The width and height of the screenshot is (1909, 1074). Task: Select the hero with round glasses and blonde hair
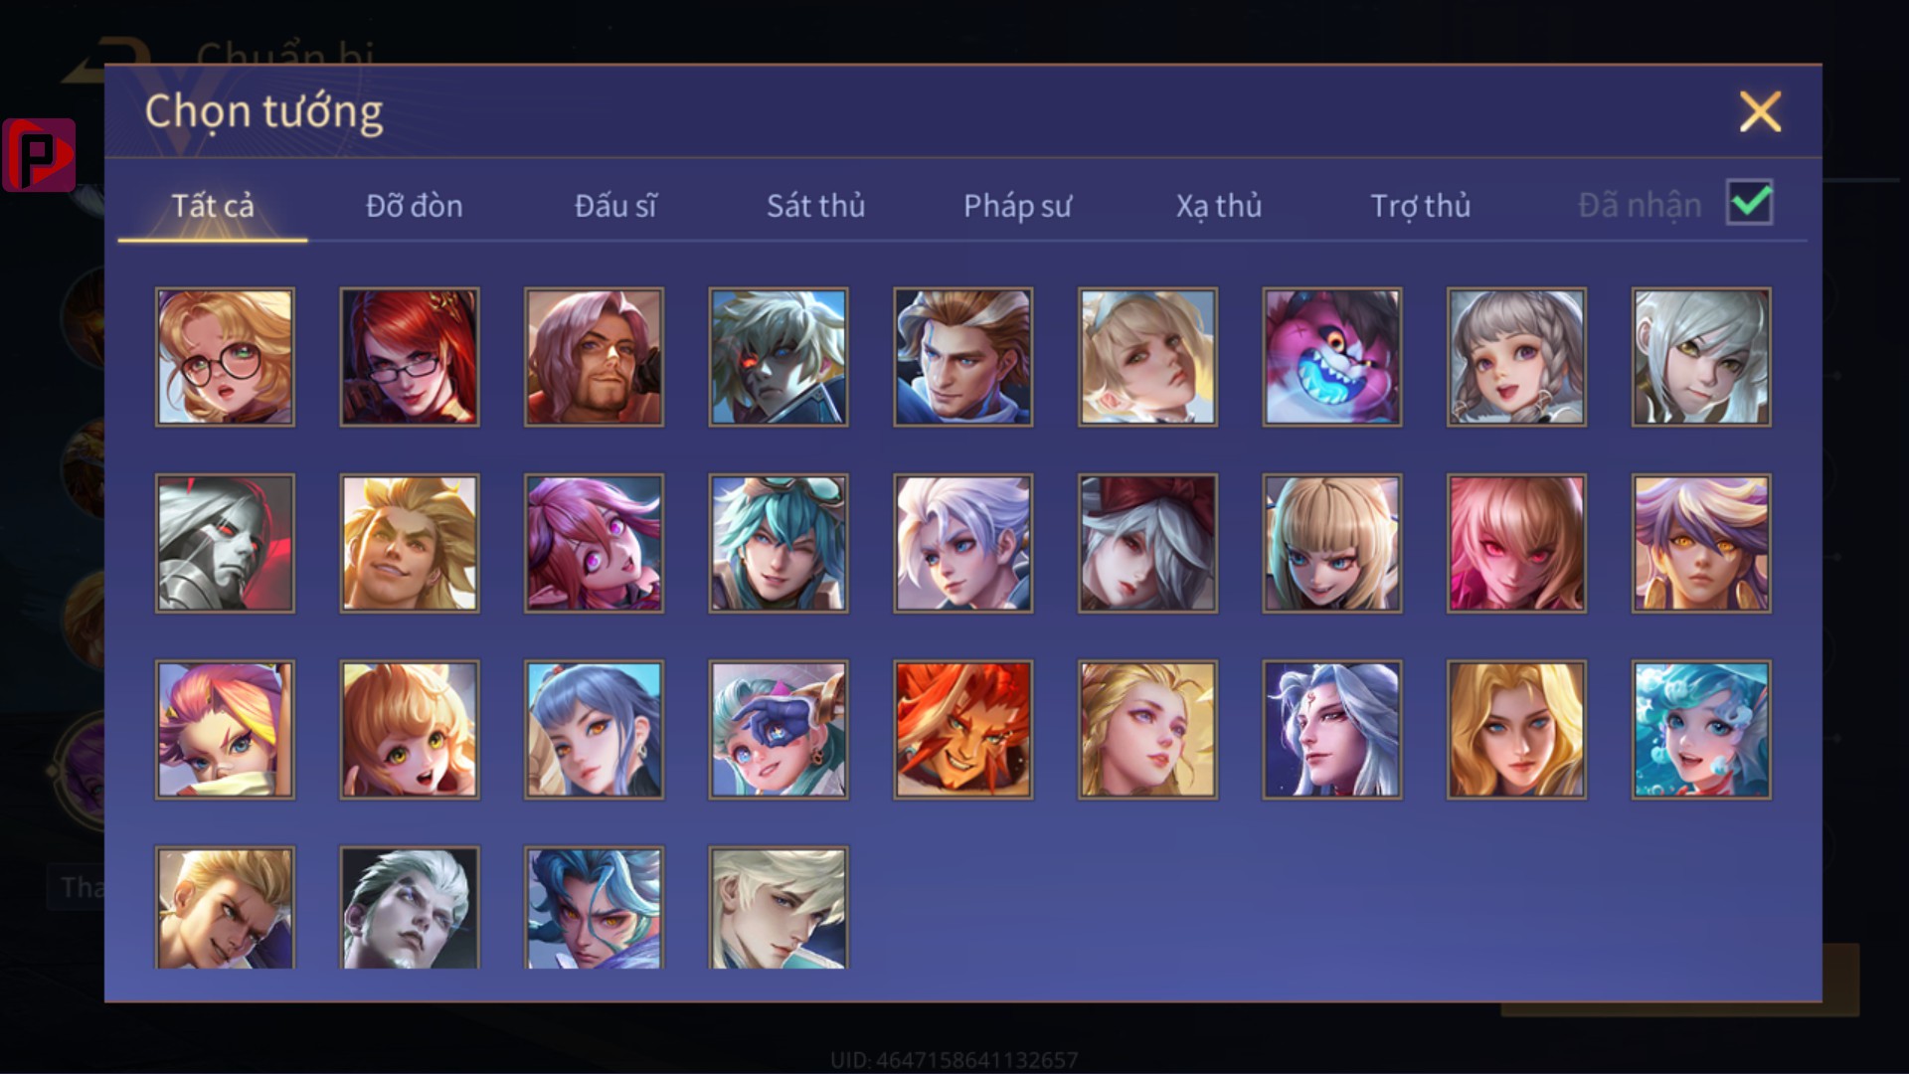coord(225,357)
